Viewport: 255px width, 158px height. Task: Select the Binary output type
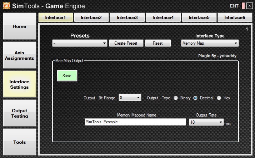(176, 98)
